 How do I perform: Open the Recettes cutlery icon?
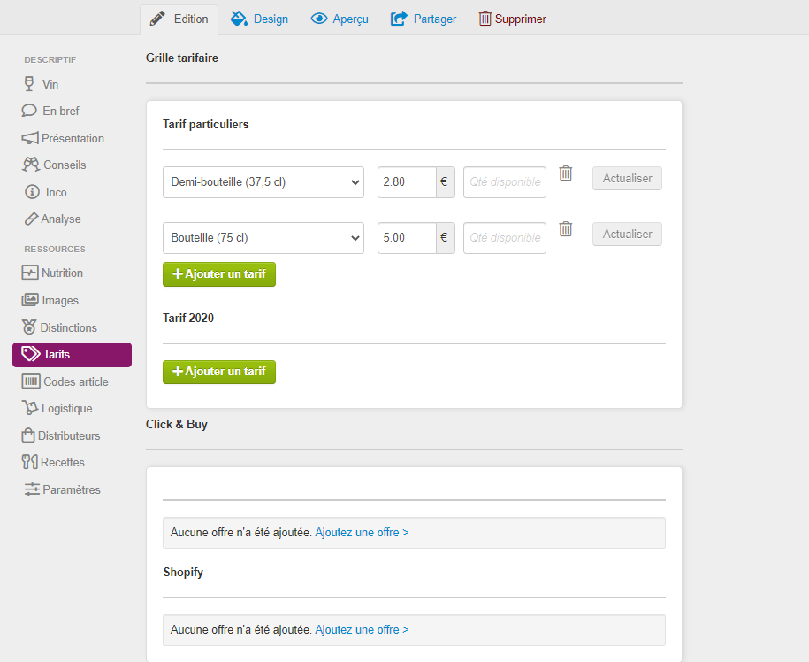[29, 462]
